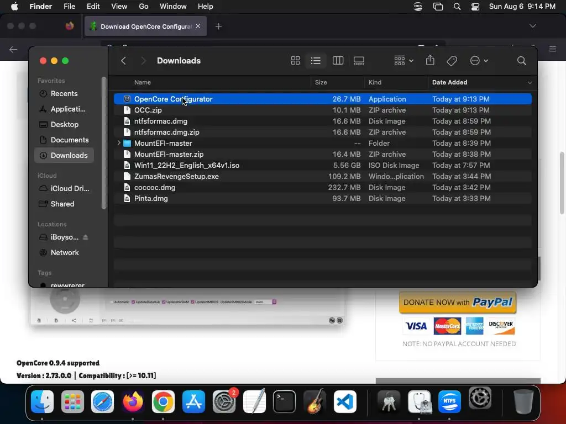Eject the iBoysoft volume
The width and height of the screenshot is (566, 424).
point(86,237)
